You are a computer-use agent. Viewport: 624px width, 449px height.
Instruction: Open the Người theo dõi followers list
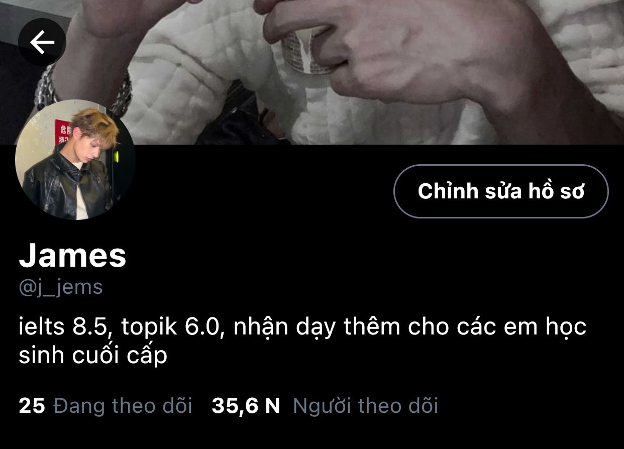(365, 405)
